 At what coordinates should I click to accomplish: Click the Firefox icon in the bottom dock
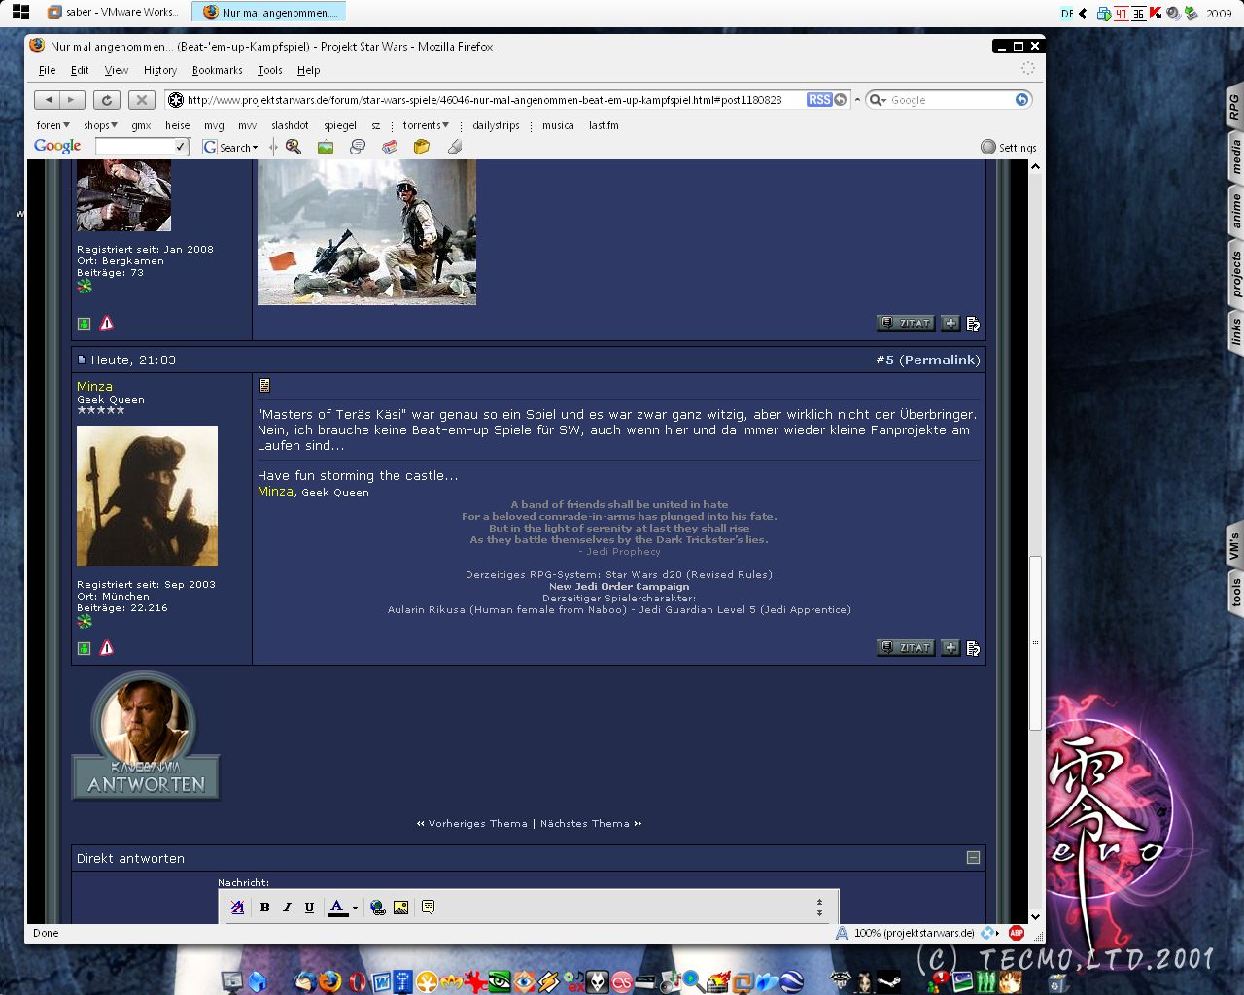click(x=330, y=981)
